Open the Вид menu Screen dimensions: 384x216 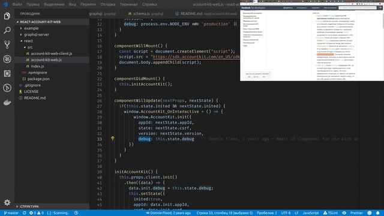coord(73,4)
